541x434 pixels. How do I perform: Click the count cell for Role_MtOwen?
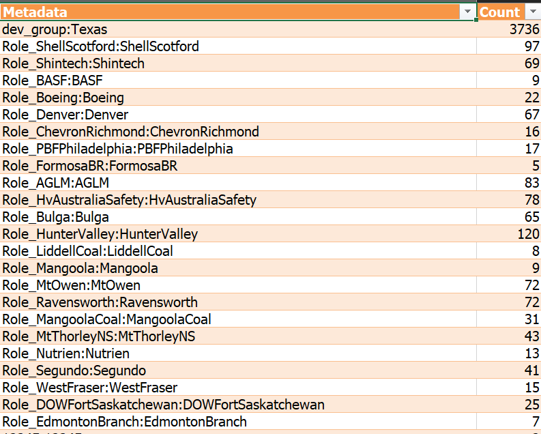509,285
